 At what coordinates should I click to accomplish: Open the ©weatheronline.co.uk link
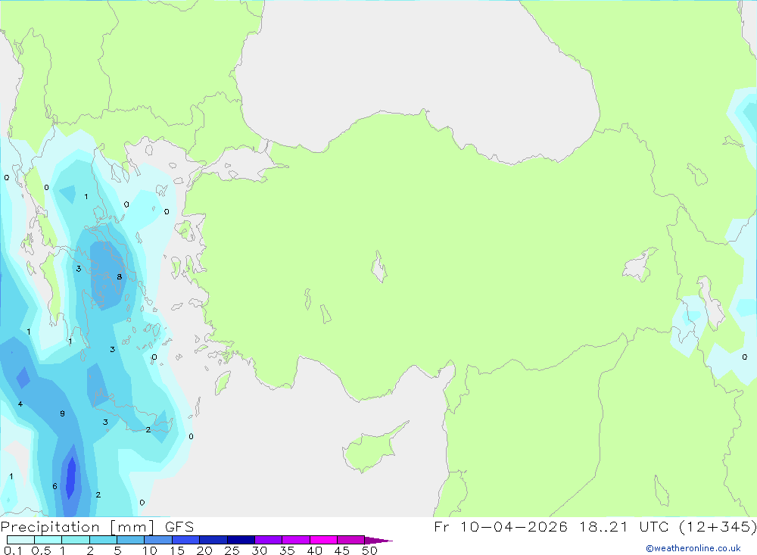tap(693, 548)
